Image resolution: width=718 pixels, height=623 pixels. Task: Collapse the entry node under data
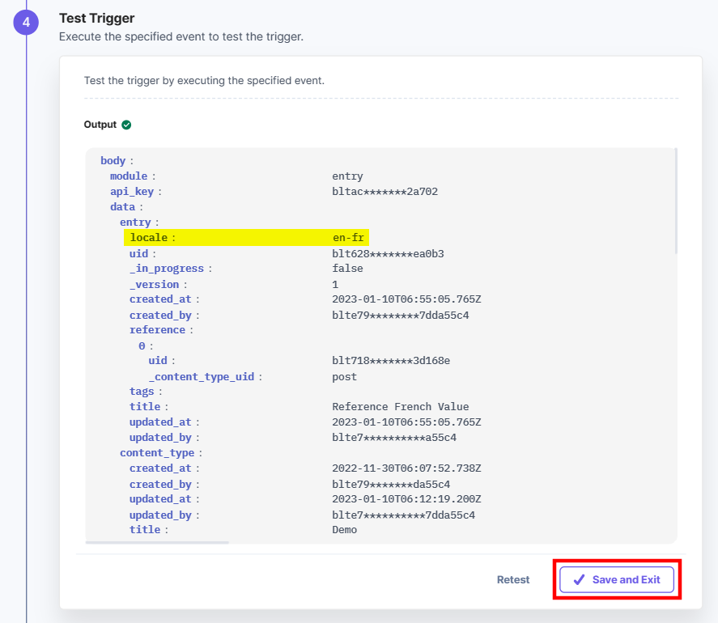pyautogui.click(x=136, y=222)
